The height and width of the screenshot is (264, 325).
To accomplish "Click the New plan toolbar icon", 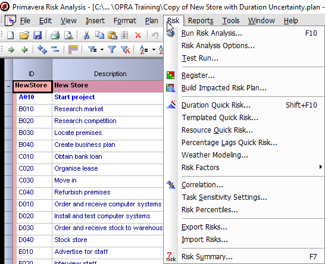I will [10, 35].
